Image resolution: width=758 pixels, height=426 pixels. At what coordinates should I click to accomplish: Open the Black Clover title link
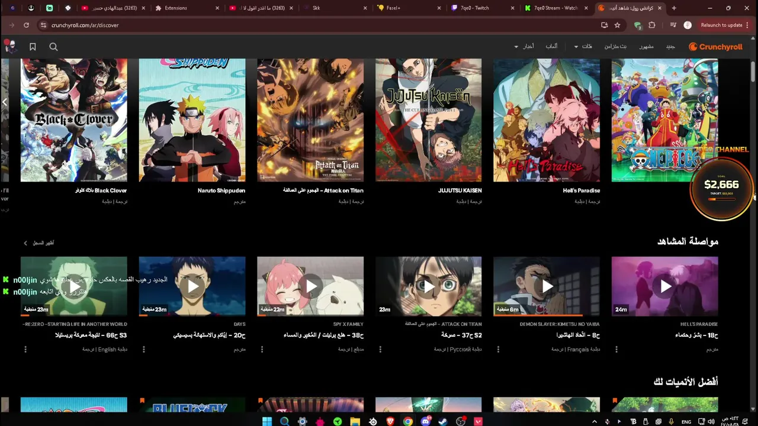(101, 191)
